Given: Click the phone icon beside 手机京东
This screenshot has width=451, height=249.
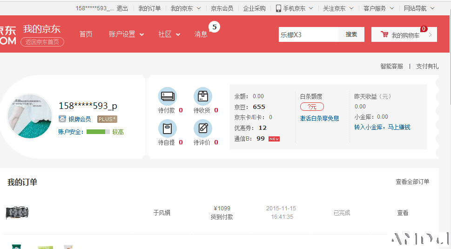Looking at the screenshot, I should pyautogui.click(x=278, y=8).
